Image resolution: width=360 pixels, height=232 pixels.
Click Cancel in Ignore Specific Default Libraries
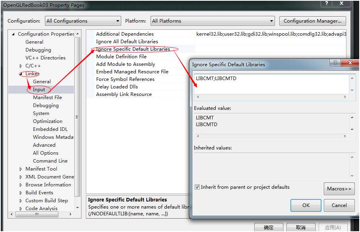pos(339,205)
